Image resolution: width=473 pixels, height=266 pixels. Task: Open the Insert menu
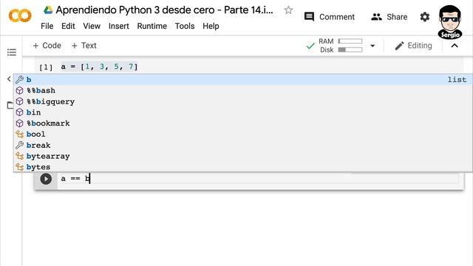[119, 27]
